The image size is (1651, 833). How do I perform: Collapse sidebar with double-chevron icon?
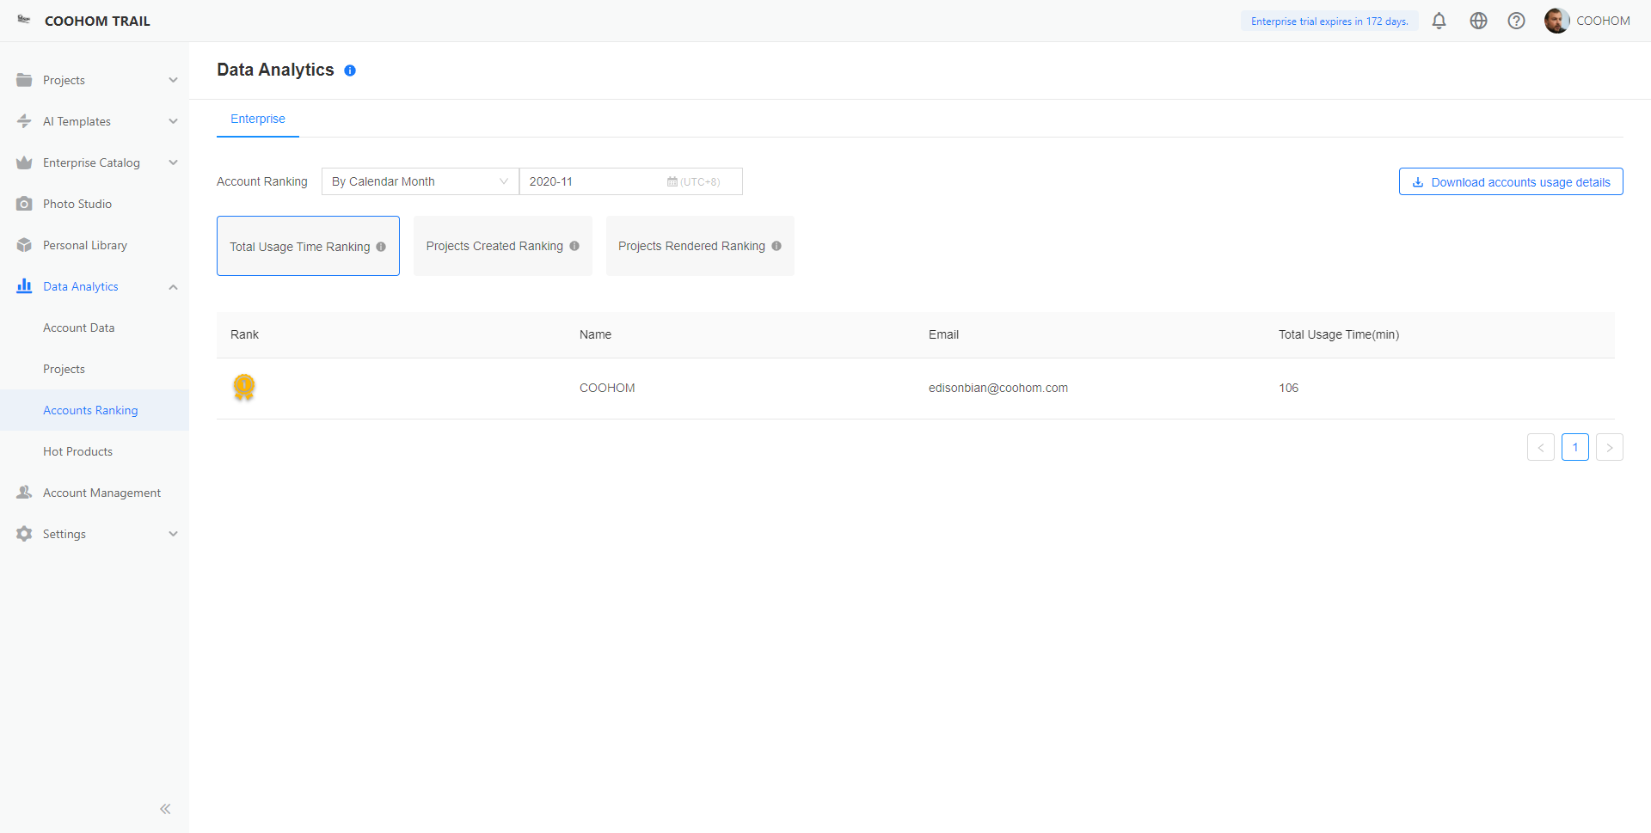165,809
